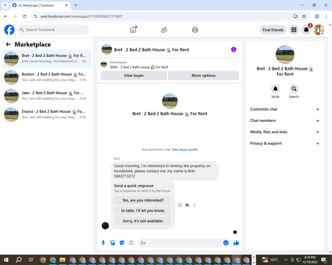The image size is (332, 265).
Task: Open View buyer profile link
Action: click(185, 150)
